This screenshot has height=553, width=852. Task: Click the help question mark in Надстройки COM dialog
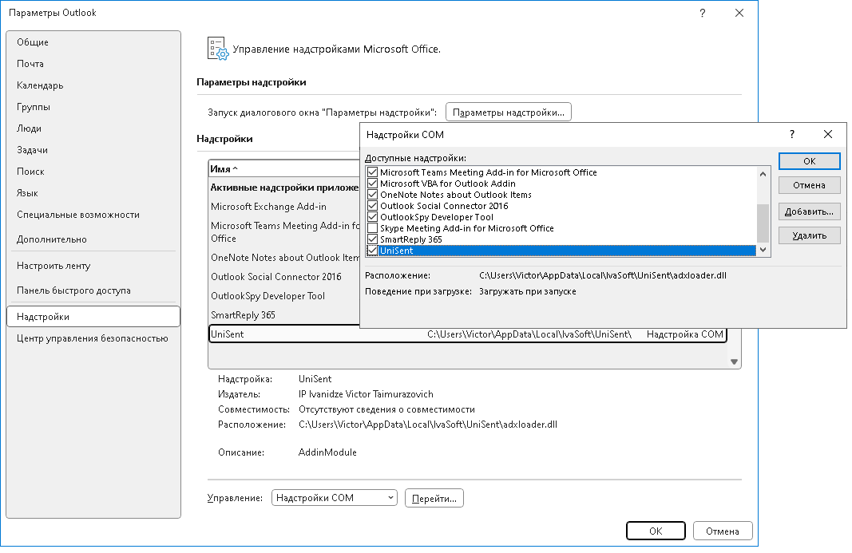(x=791, y=134)
